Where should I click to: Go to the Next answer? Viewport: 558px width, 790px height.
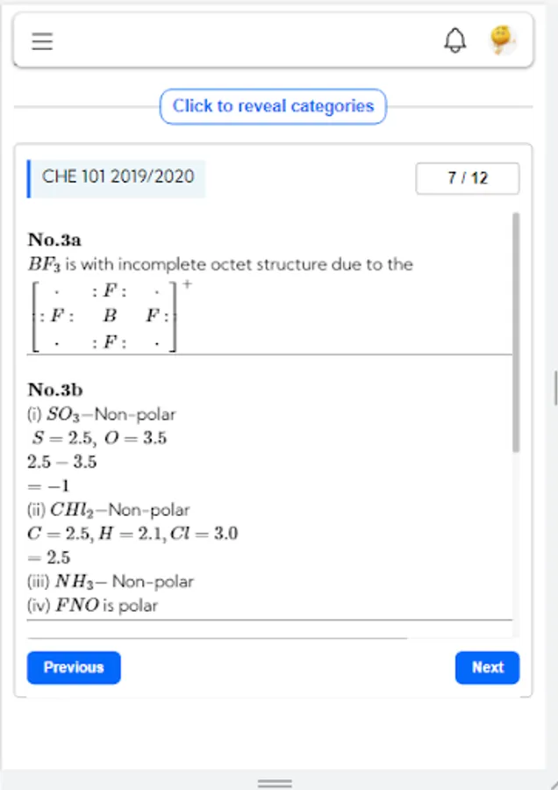(x=487, y=668)
